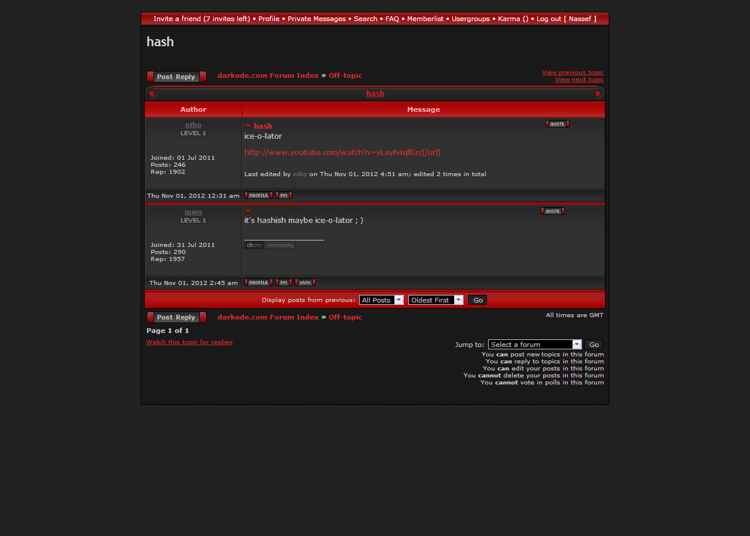Visit ipwn's website via WWW icon
Image resolution: width=750 pixels, height=536 pixels.
pyautogui.click(x=305, y=283)
